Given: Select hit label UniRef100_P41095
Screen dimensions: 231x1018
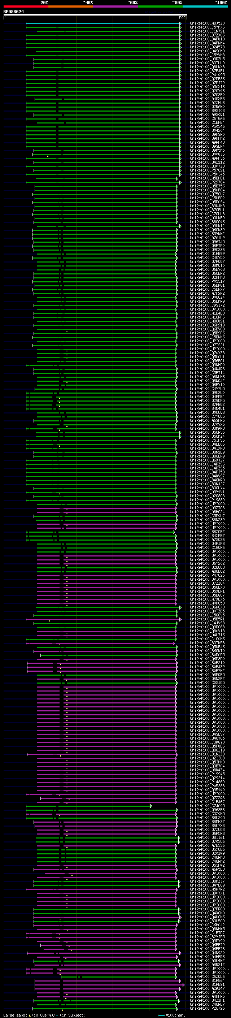Looking at the screenshot, I should point(207,75).
